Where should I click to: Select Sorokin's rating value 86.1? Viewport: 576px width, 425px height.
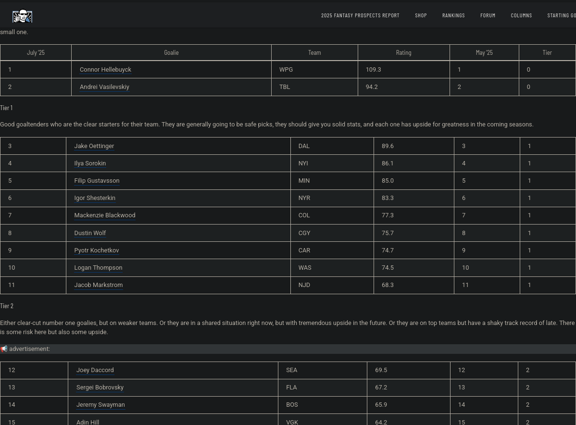click(x=388, y=163)
